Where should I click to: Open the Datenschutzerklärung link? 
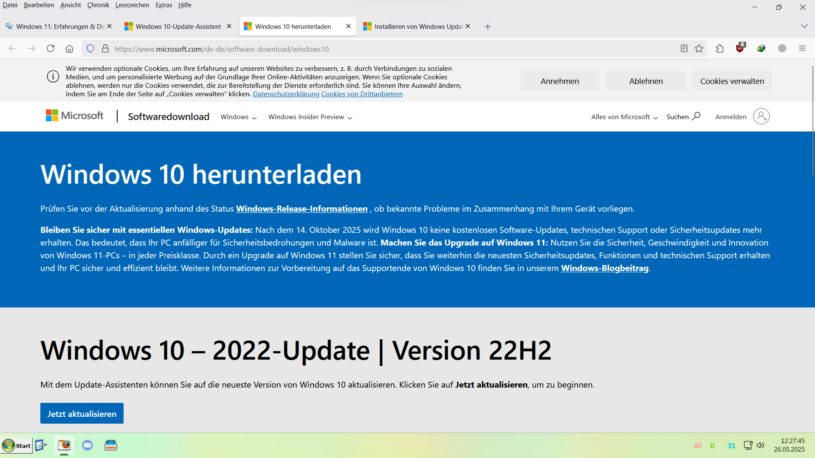[286, 94]
